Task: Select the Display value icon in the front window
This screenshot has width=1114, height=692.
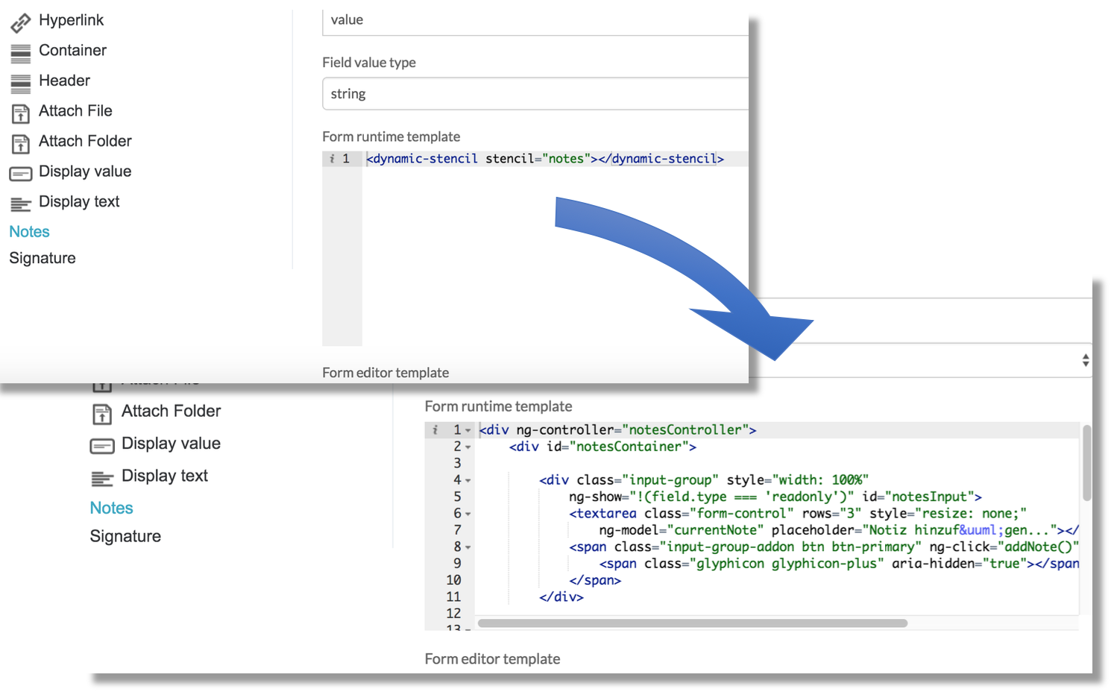Action: click(x=20, y=174)
